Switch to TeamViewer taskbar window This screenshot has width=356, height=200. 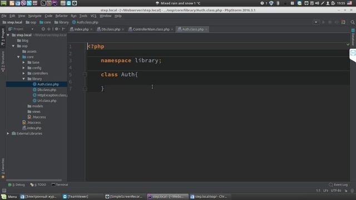[76, 197]
